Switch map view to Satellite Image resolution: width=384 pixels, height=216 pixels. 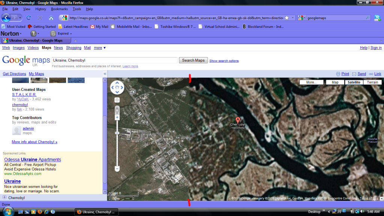354,82
